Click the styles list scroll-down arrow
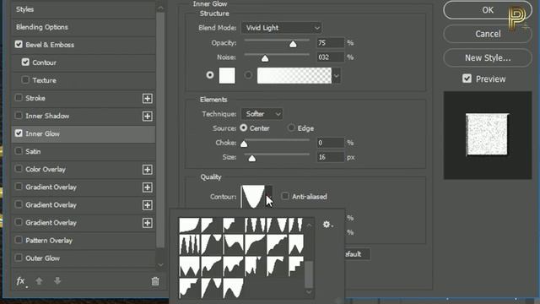Viewport: 540px width, 304px height. (x=160, y=264)
